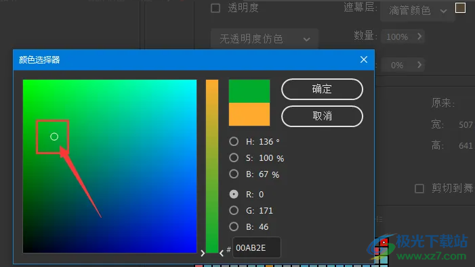Click the circle marker in color field
475x267 pixels.
(x=54, y=137)
